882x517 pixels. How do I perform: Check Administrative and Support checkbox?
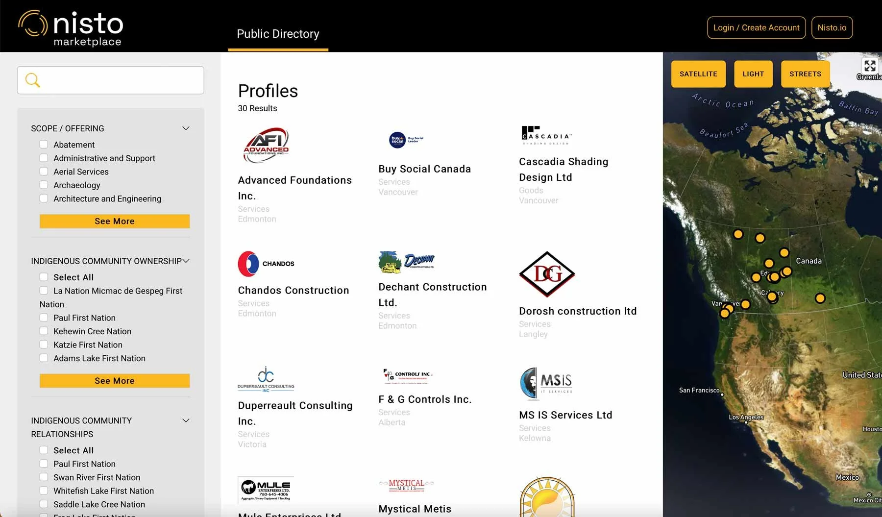coord(44,158)
